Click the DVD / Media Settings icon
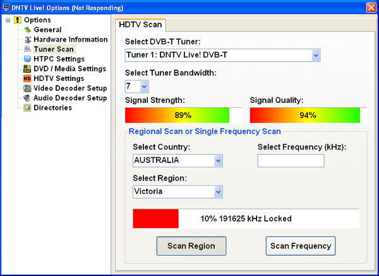Image resolution: width=379 pixels, height=276 pixels. 27,69
